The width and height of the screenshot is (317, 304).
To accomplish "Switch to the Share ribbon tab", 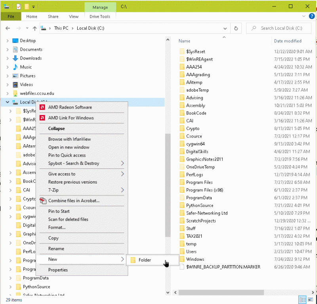I will pos(53,16).
